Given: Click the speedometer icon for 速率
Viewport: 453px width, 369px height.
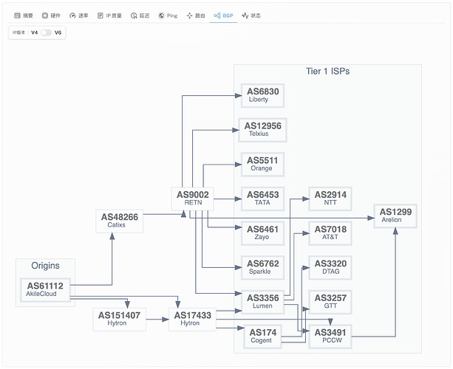Looking at the screenshot, I should (72, 15).
